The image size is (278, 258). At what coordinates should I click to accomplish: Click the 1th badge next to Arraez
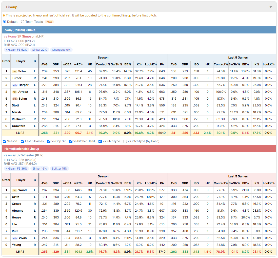pos(14,92)
